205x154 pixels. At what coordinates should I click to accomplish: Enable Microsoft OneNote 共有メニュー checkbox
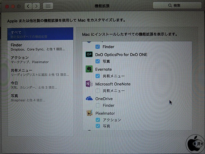[x=98, y=91]
